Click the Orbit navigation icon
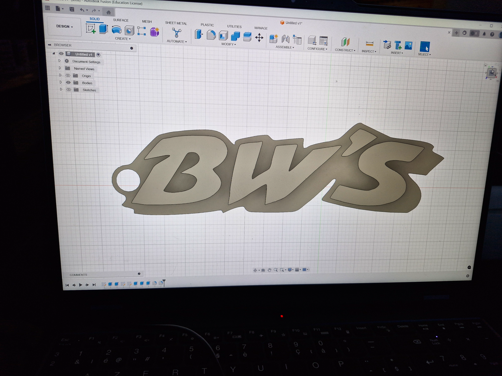The height and width of the screenshot is (376, 502). (255, 270)
